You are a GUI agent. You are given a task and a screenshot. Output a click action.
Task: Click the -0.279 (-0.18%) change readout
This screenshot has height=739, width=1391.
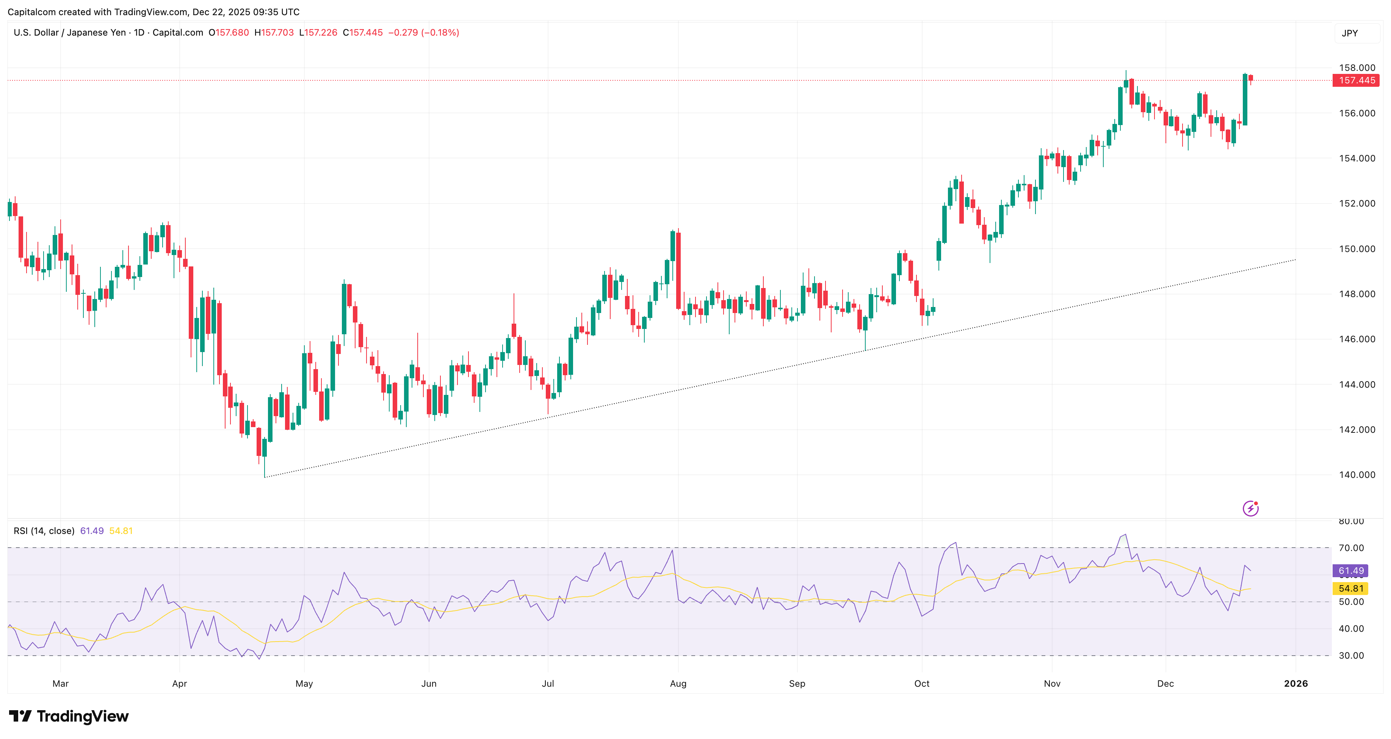tap(423, 32)
